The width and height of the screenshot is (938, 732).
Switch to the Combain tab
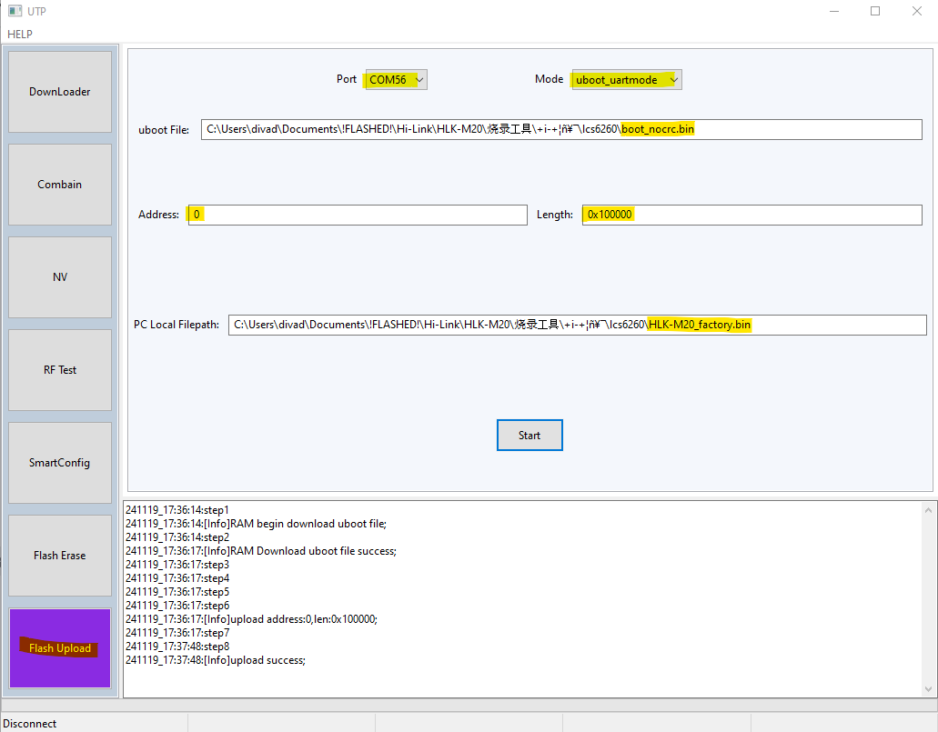[60, 185]
